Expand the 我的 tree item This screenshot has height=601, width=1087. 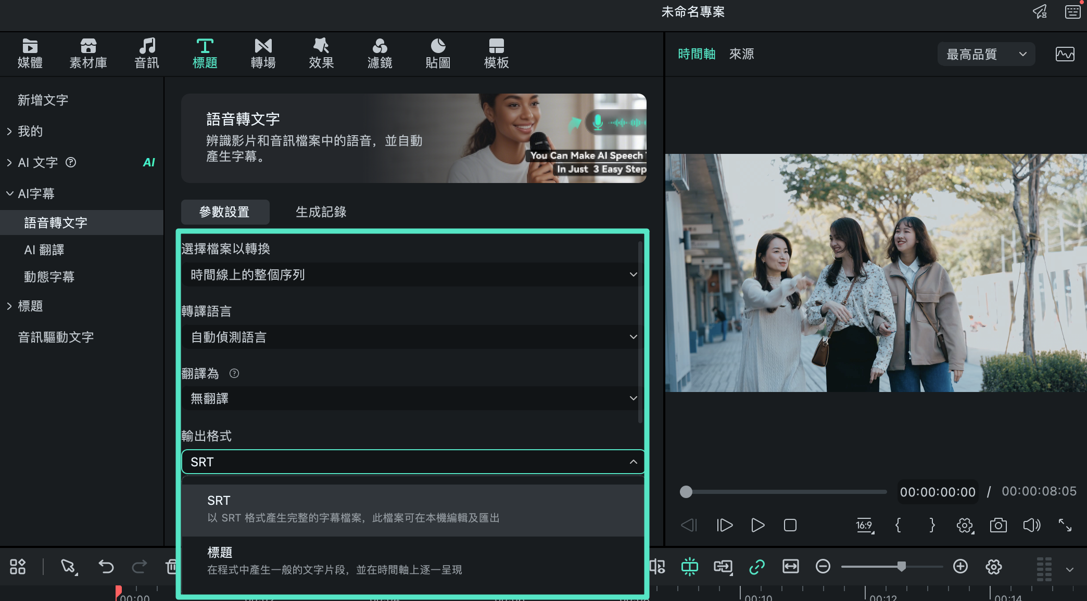point(9,132)
